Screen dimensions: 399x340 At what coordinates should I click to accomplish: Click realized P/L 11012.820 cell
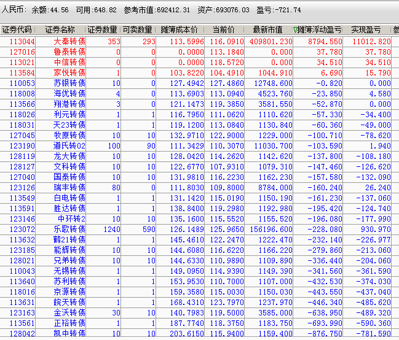[x=371, y=41]
